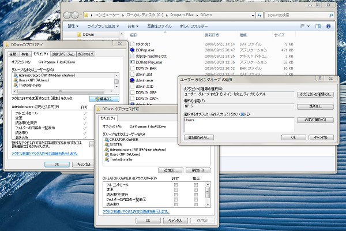Open Explorer help question mark icon

pos(328,27)
